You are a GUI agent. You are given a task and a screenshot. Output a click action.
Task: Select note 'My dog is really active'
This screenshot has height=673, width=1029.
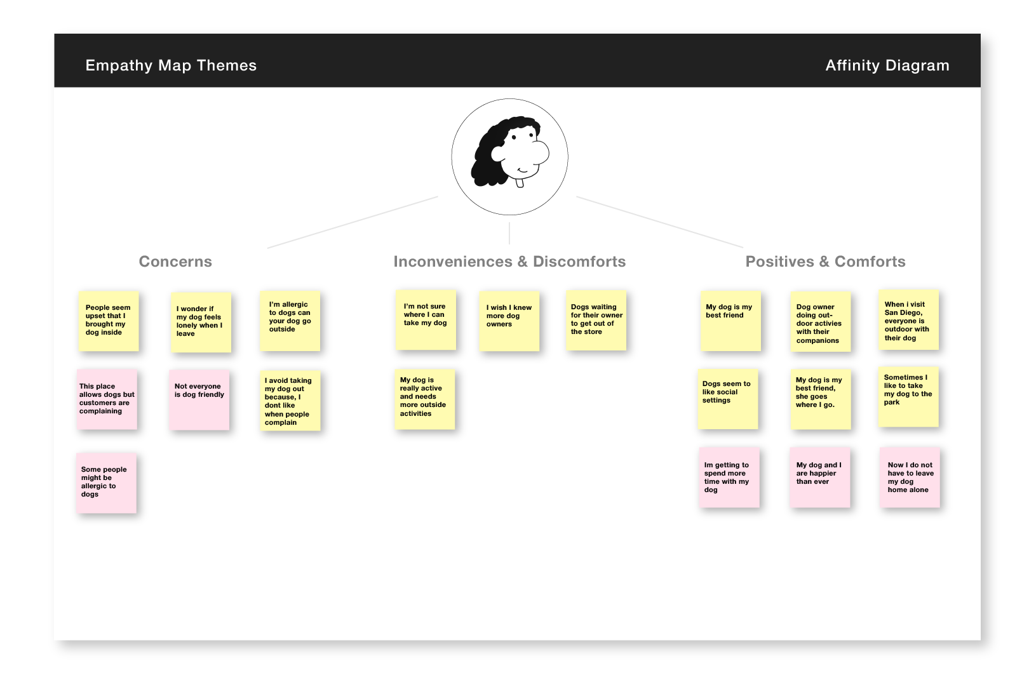[x=425, y=399]
